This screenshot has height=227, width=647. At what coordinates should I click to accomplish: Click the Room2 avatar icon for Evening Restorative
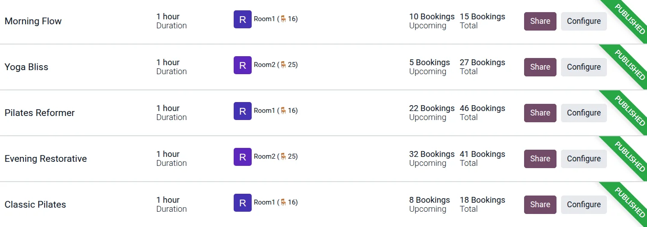[242, 157]
